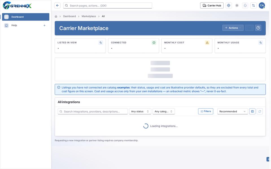Click the All breadcrumb item

click(x=103, y=16)
